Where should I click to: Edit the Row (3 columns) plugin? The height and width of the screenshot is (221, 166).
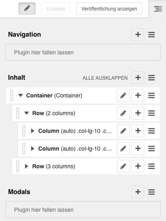point(123,166)
